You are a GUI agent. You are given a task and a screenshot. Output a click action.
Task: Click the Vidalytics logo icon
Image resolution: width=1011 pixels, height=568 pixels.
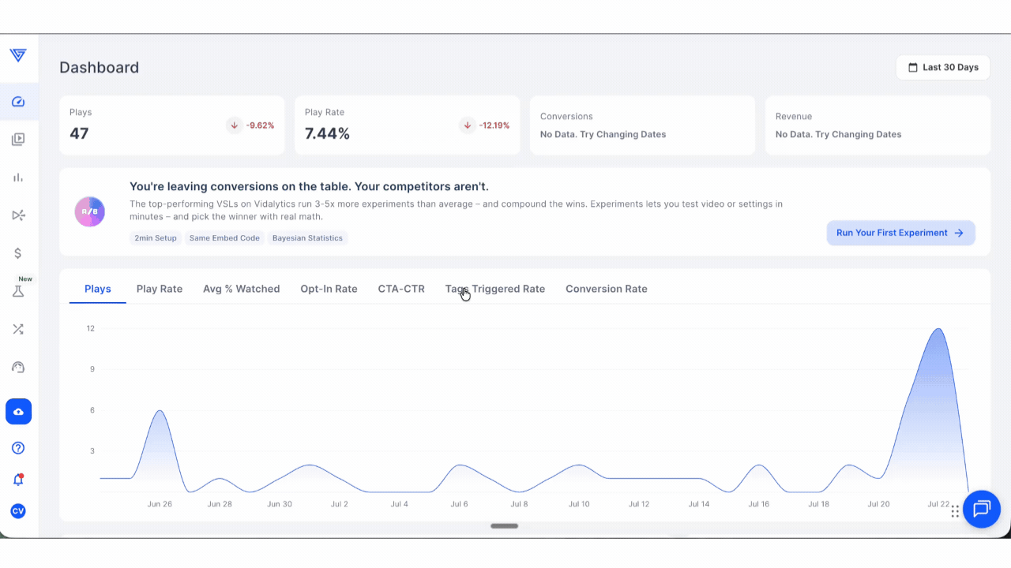18,55
